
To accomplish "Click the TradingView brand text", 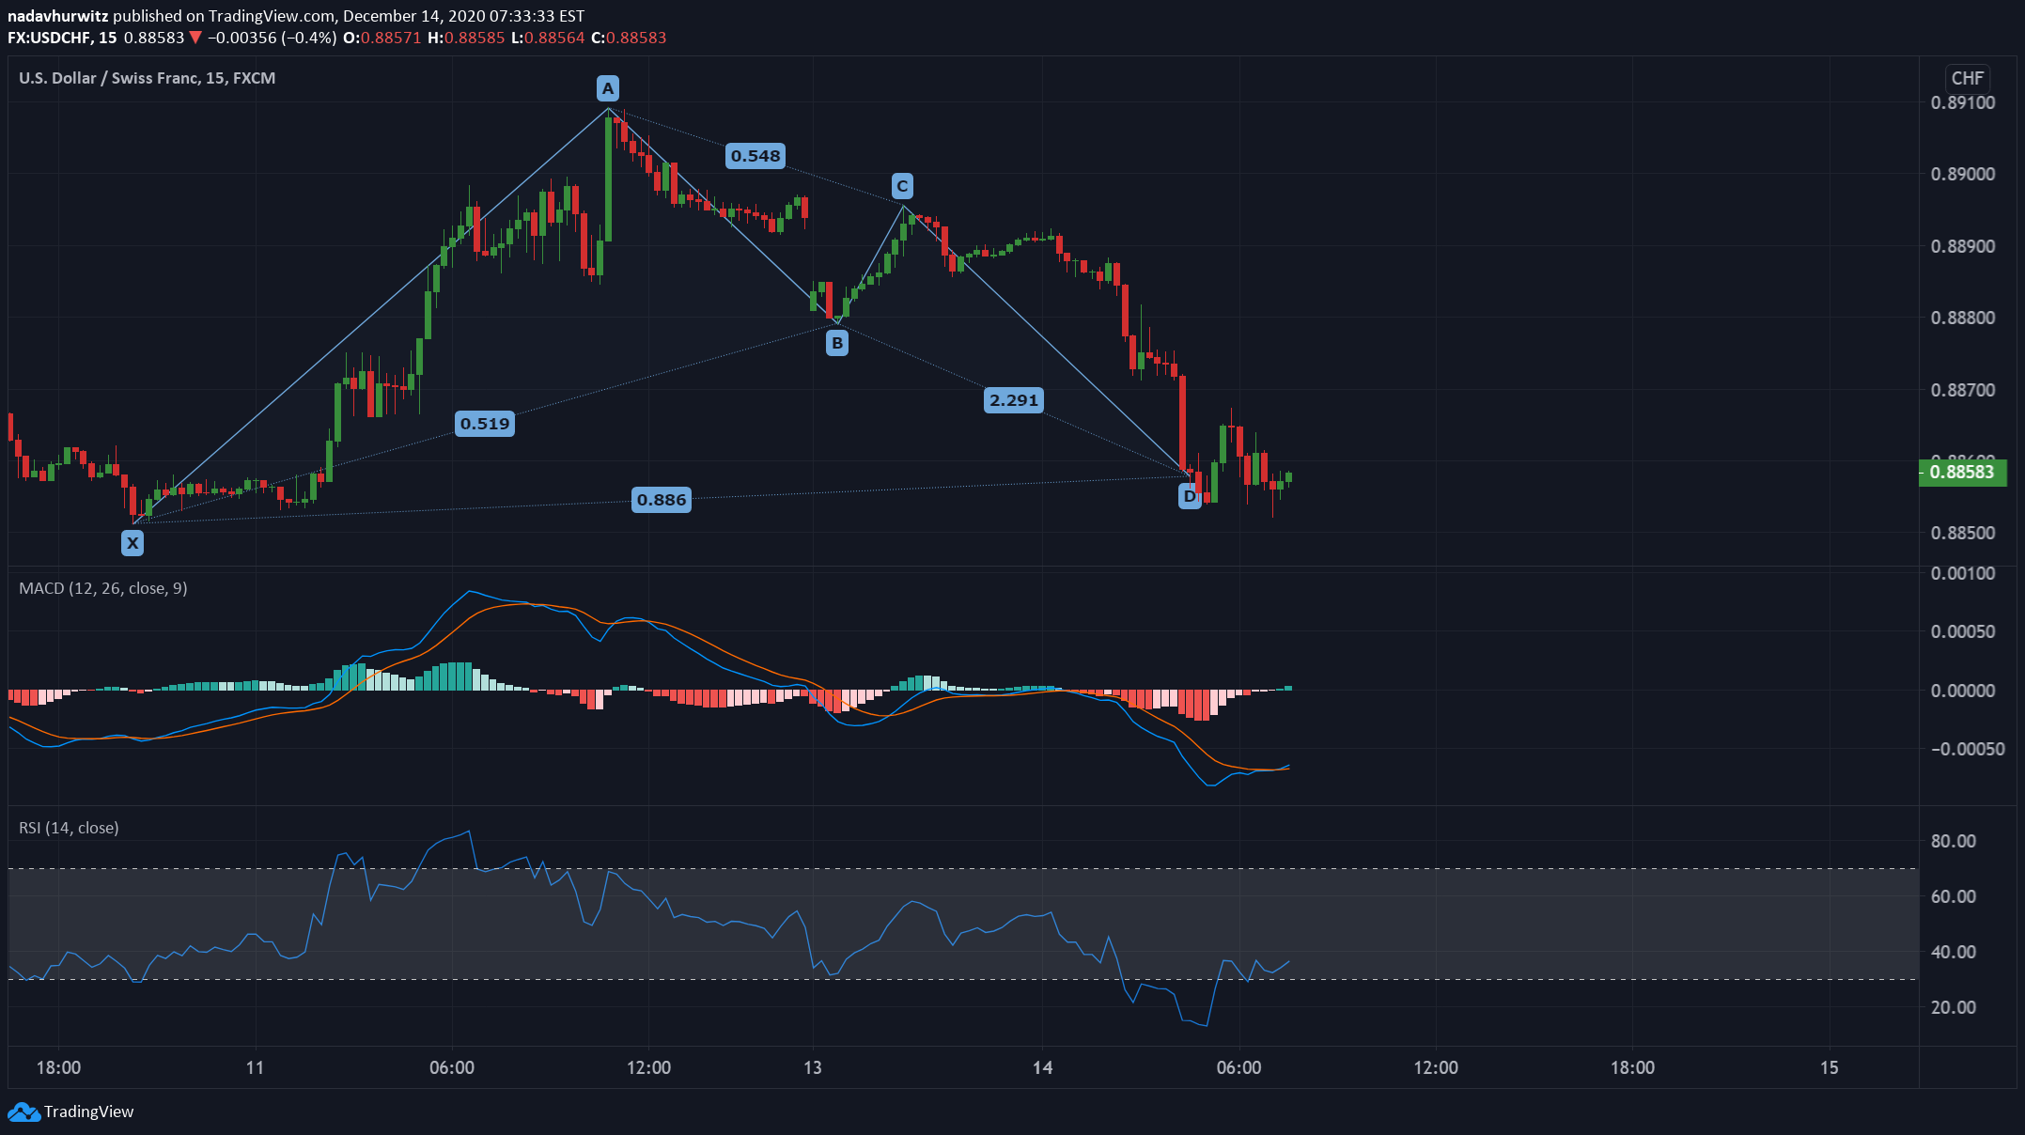I will (x=89, y=1112).
